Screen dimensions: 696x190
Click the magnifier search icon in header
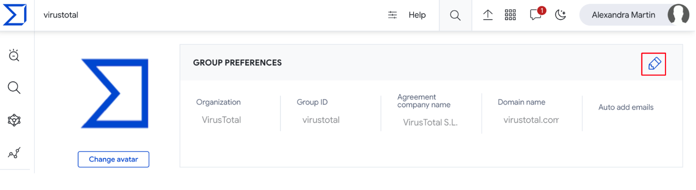(x=455, y=16)
